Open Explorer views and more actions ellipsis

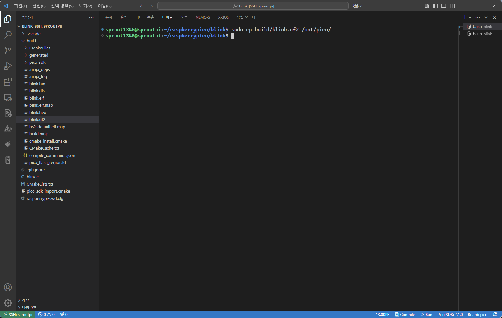tap(91, 17)
